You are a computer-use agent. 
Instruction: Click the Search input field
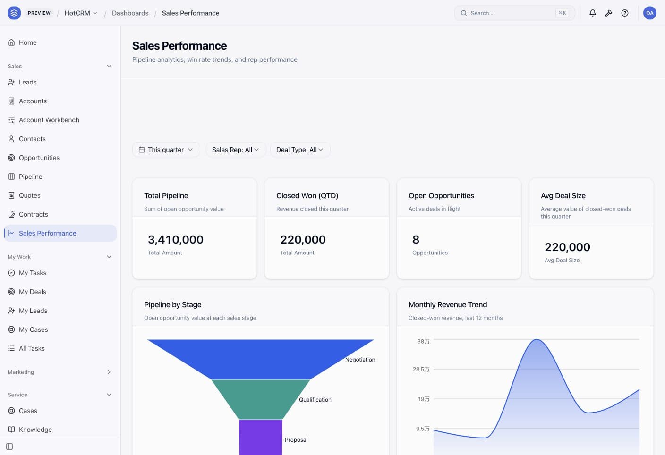point(514,13)
